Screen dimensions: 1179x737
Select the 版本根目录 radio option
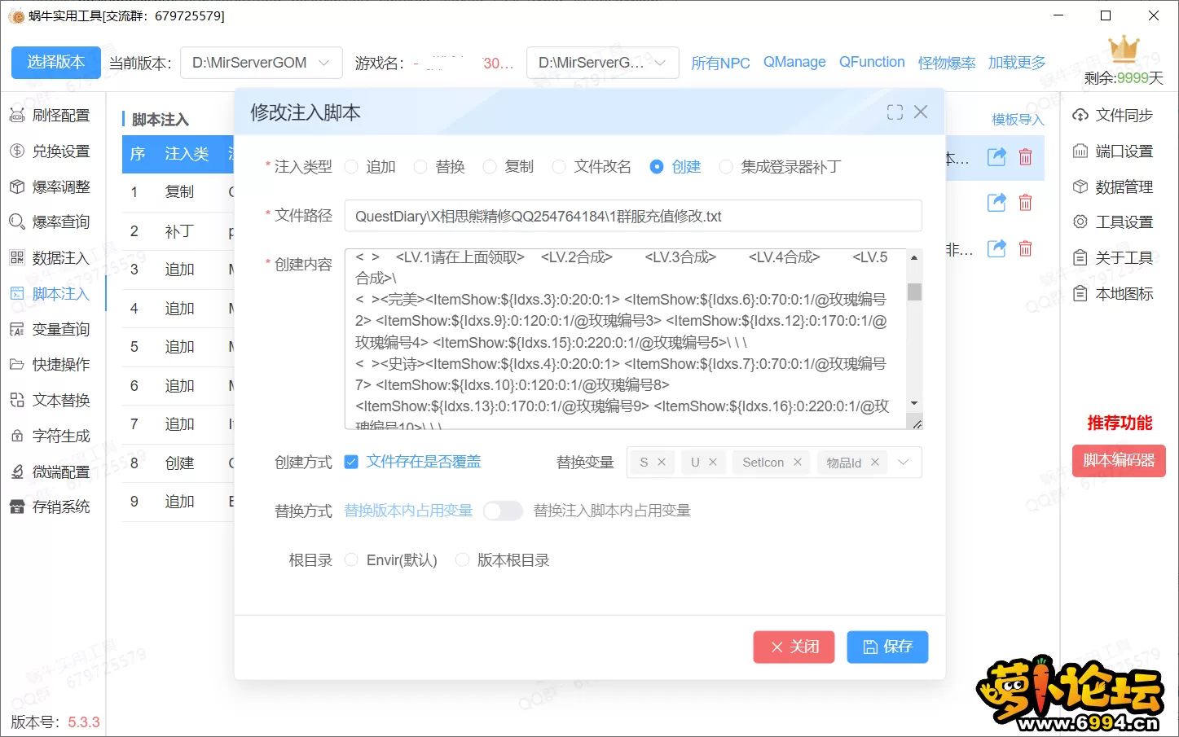(462, 560)
